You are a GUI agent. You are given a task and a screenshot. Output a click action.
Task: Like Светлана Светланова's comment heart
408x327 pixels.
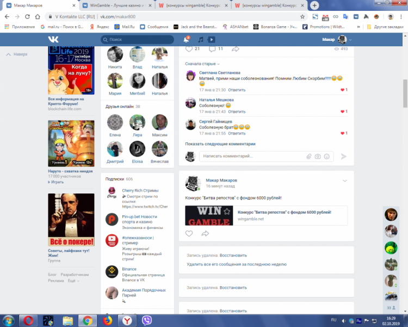342,90
